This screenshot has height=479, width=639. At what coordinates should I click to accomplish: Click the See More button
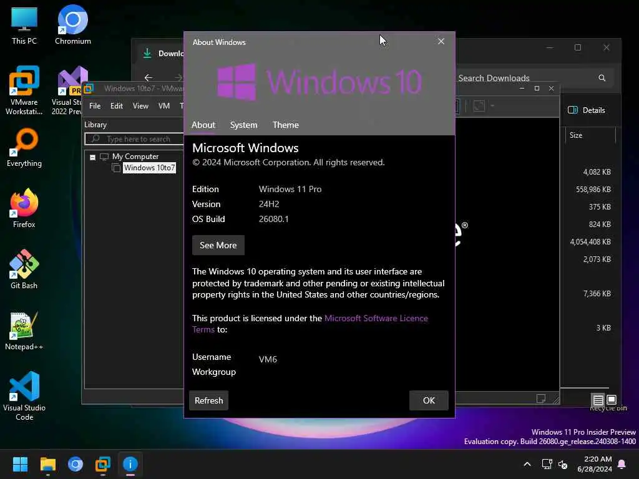[x=218, y=245]
